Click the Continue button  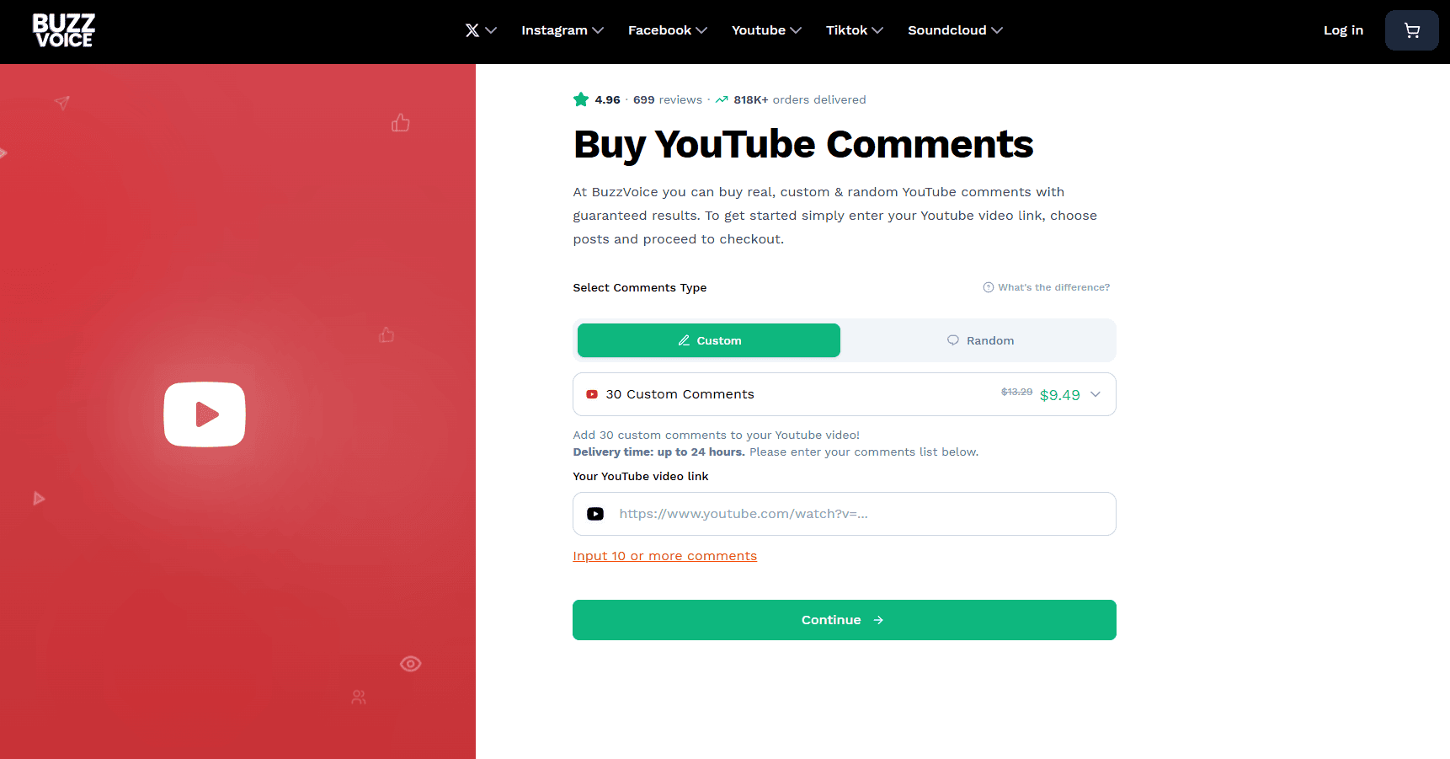[845, 620]
